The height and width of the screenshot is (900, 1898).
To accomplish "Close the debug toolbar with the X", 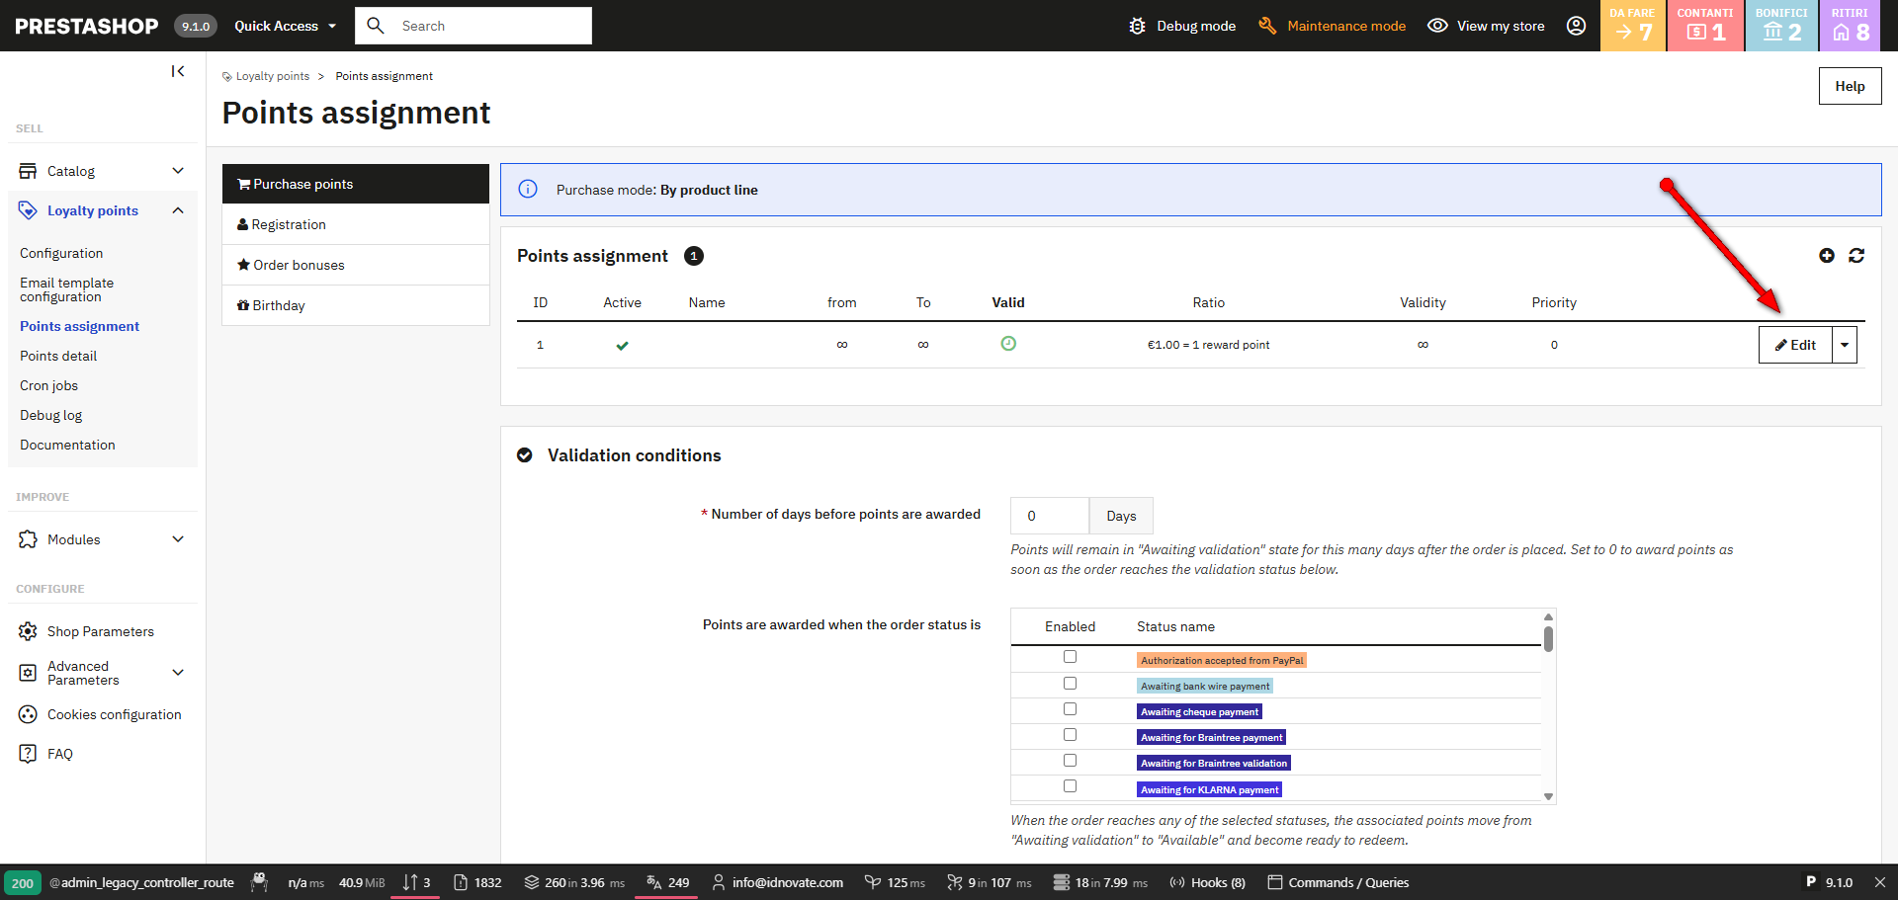I will [1879, 882].
